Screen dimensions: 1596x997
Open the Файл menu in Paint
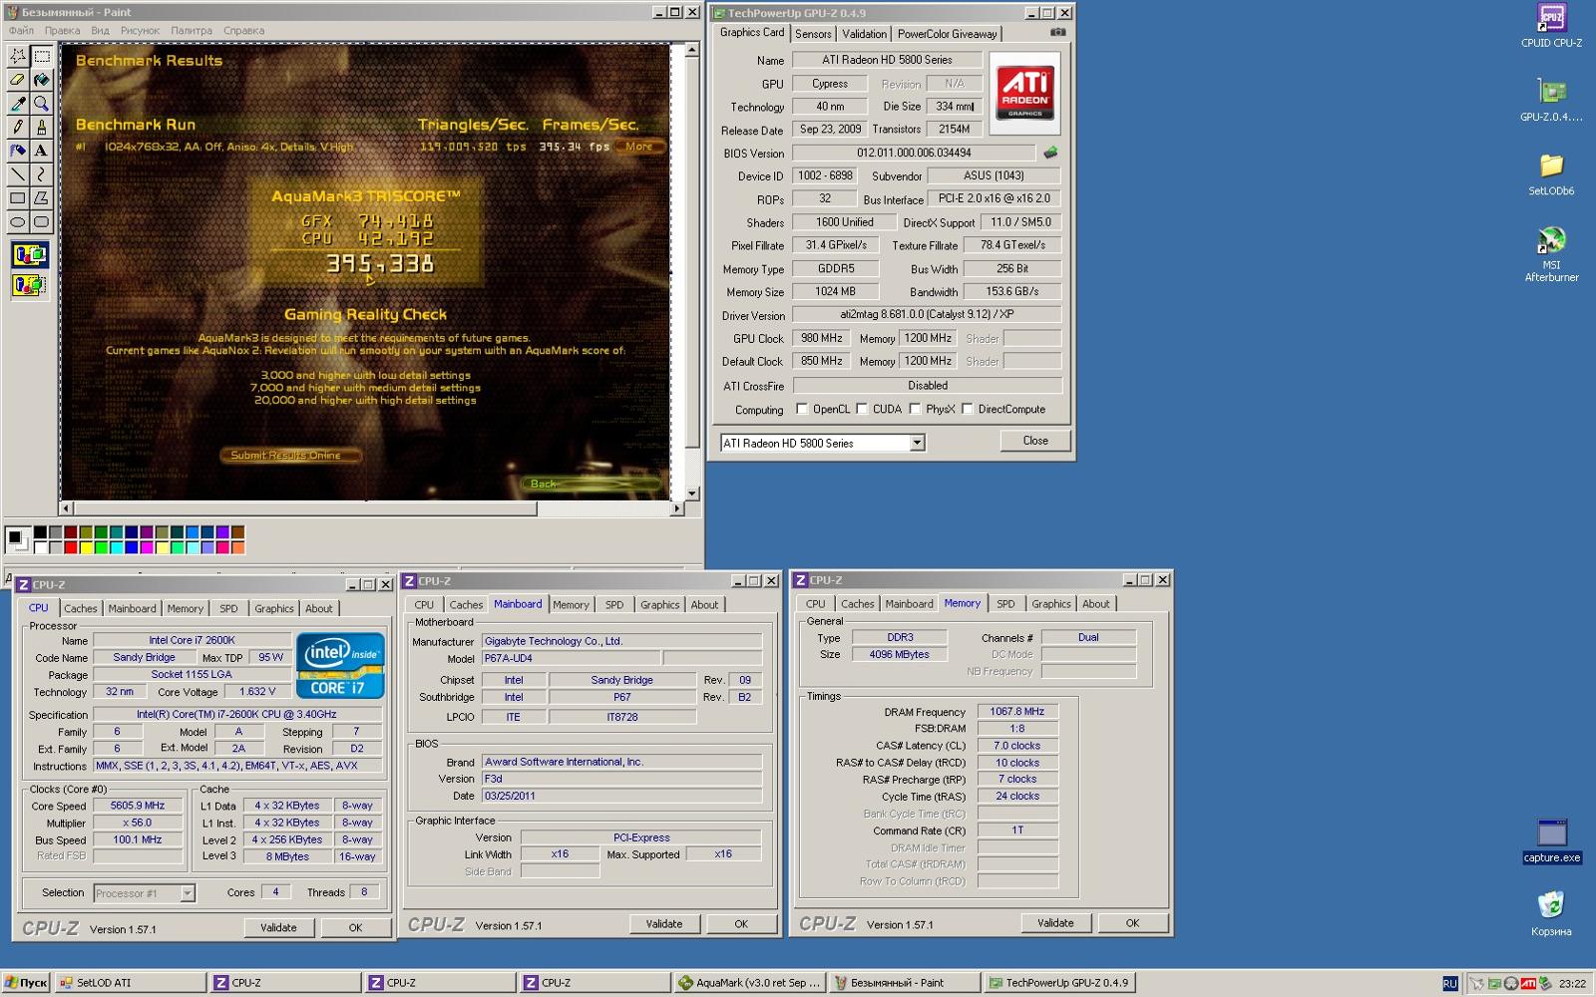tap(21, 31)
